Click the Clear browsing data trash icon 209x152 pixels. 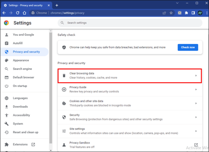[x=64, y=76]
